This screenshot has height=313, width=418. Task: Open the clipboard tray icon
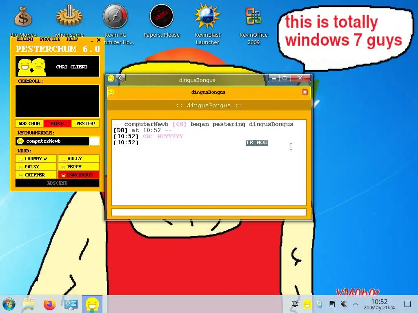pyautogui.click(x=331, y=304)
